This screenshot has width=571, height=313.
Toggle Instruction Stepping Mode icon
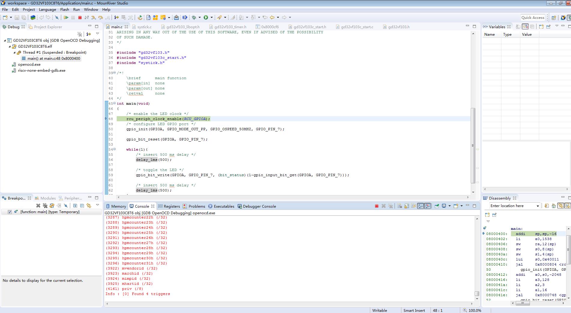116,17
